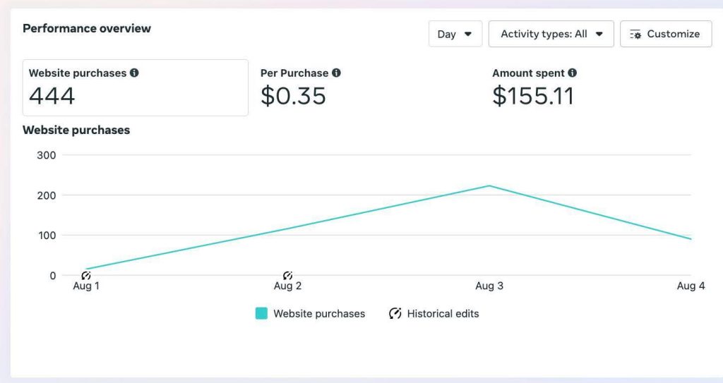Click the teal Website purchases legend swatch
The image size is (723, 383).
tap(261, 313)
